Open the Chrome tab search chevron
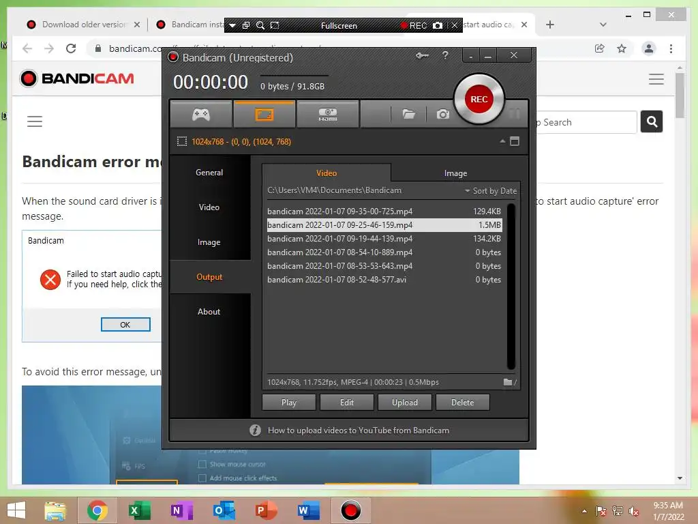This screenshot has width=698, height=524. click(x=603, y=25)
